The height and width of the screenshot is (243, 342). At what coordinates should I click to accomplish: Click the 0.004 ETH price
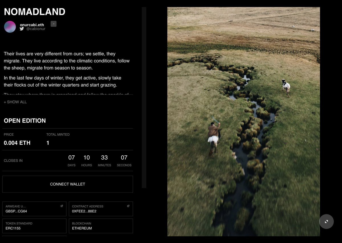click(x=17, y=143)
